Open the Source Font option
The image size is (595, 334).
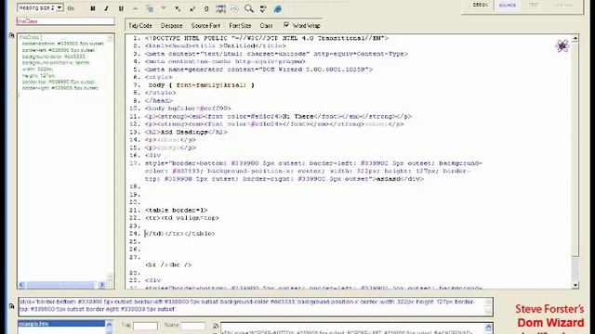click(x=205, y=25)
